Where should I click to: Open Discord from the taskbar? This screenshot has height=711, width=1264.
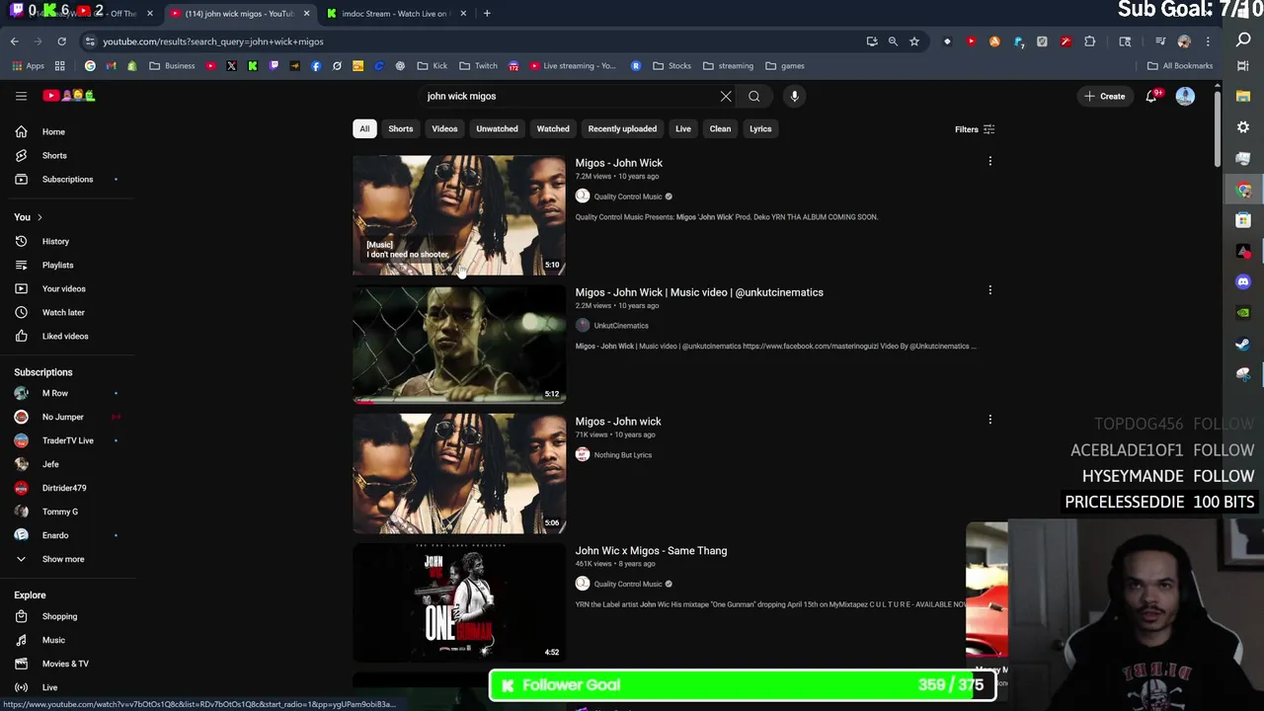(x=1243, y=281)
